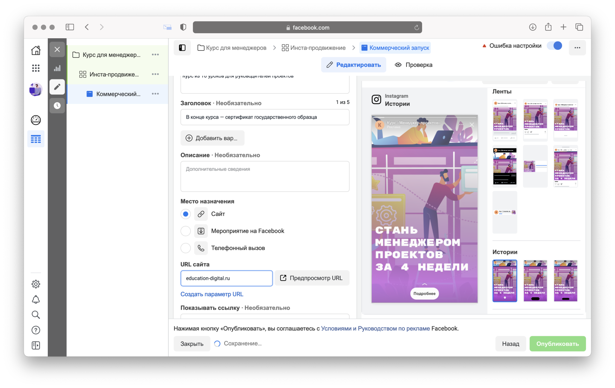615x388 pixels.
Task: Click the Создать параметр URL link
Action: click(x=212, y=294)
